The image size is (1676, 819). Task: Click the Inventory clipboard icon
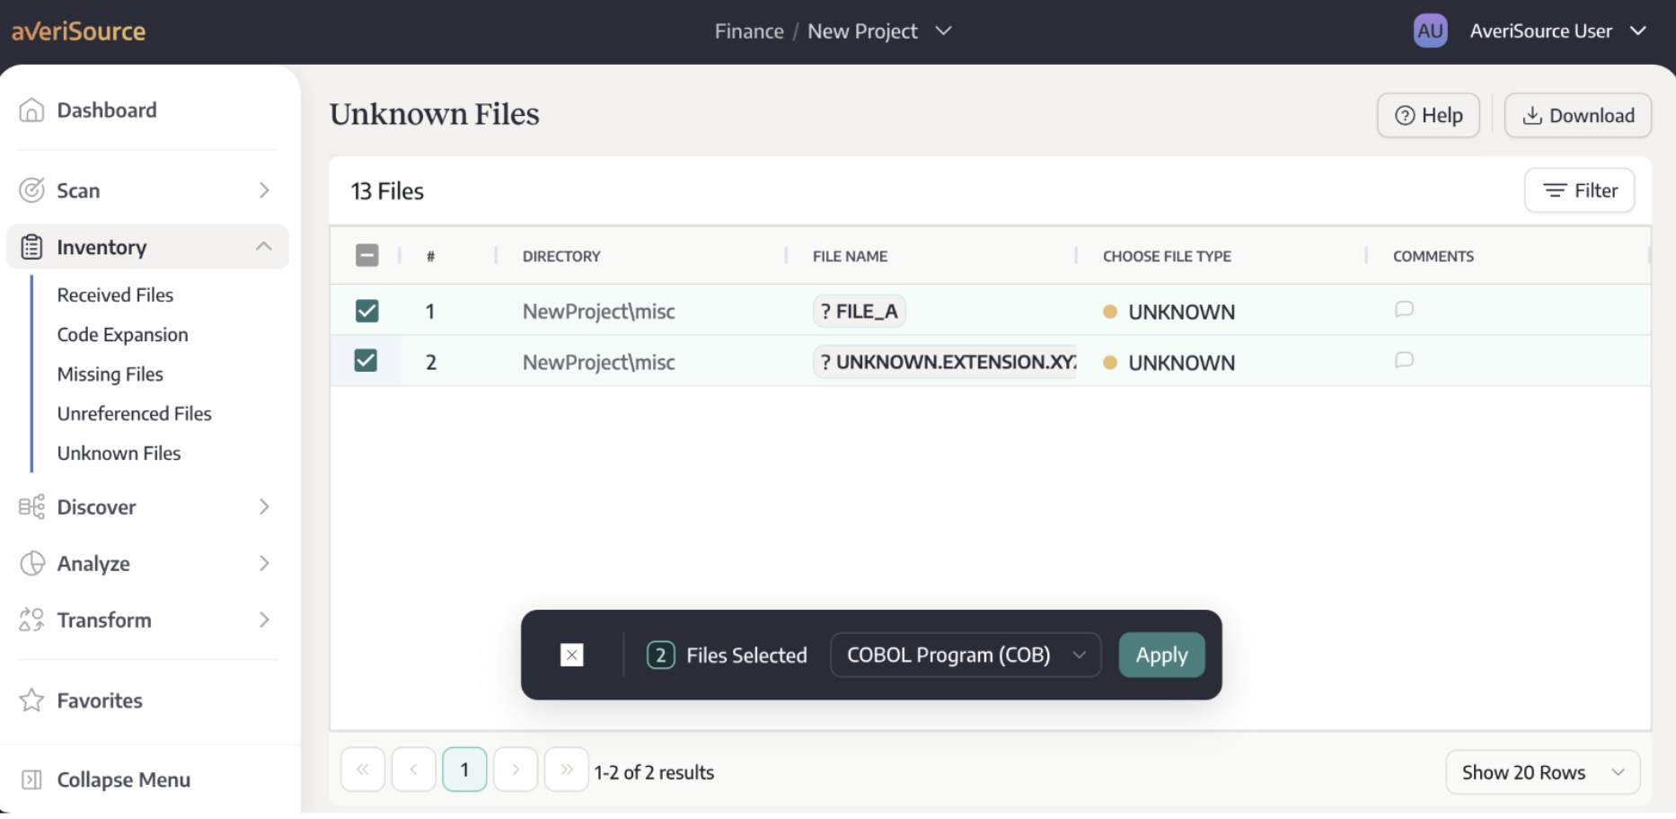pyautogui.click(x=31, y=247)
